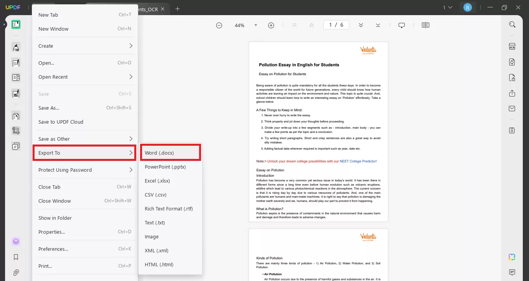Viewport: 529px width, 281px height.
Task: Click the page number input field
Action: point(336,25)
